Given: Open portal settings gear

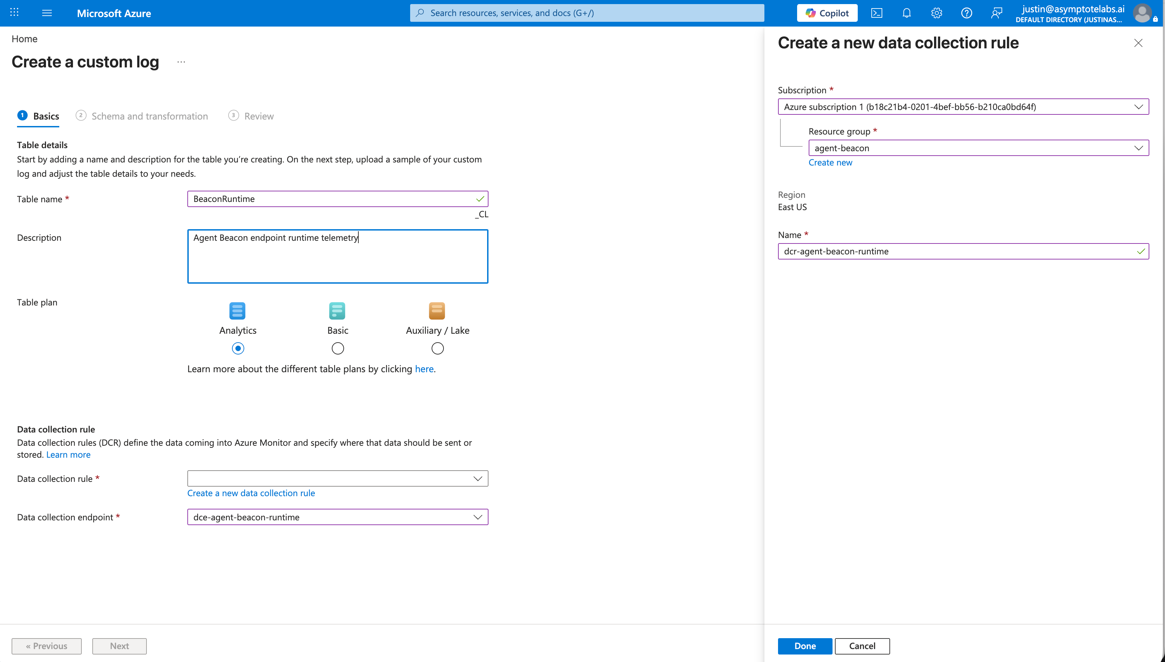Looking at the screenshot, I should click(936, 13).
